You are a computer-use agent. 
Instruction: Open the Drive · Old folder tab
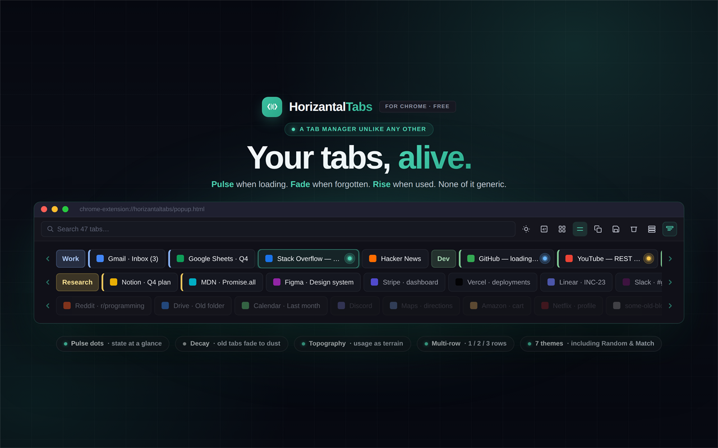coord(193,306)
